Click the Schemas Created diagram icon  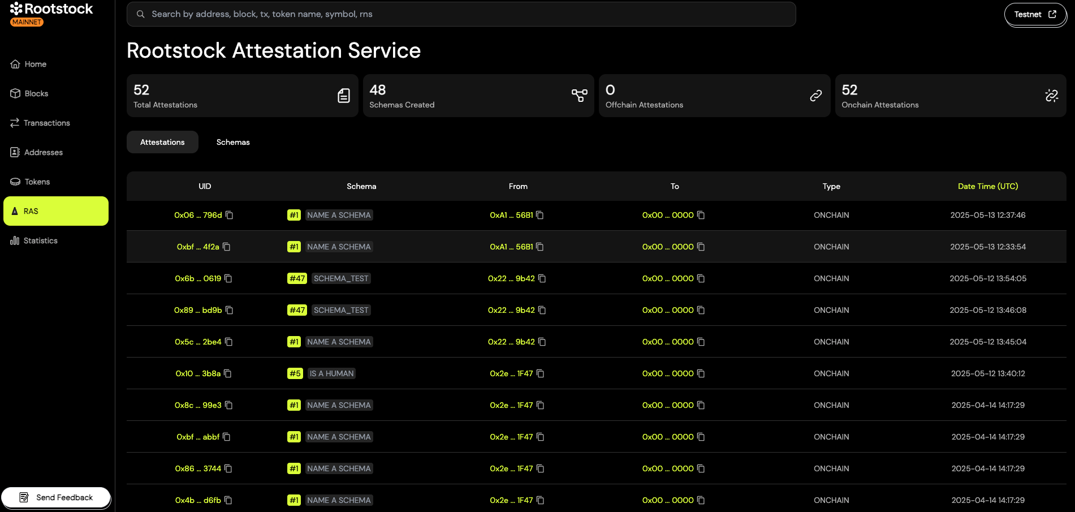coord(579,96)
